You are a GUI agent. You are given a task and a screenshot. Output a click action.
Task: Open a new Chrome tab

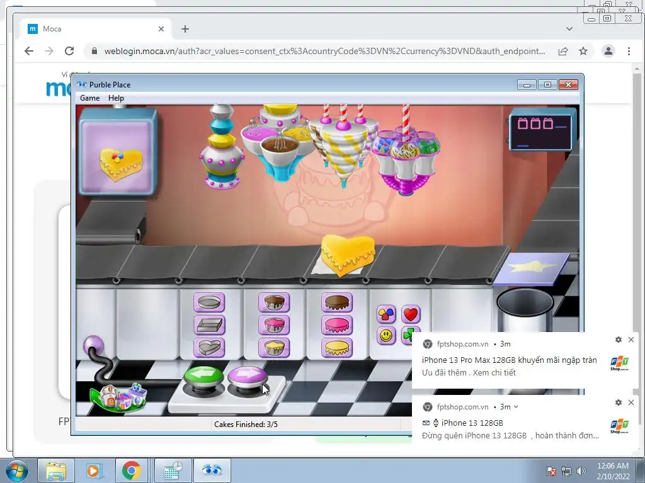pyautogui.click(x=185, y=29)
